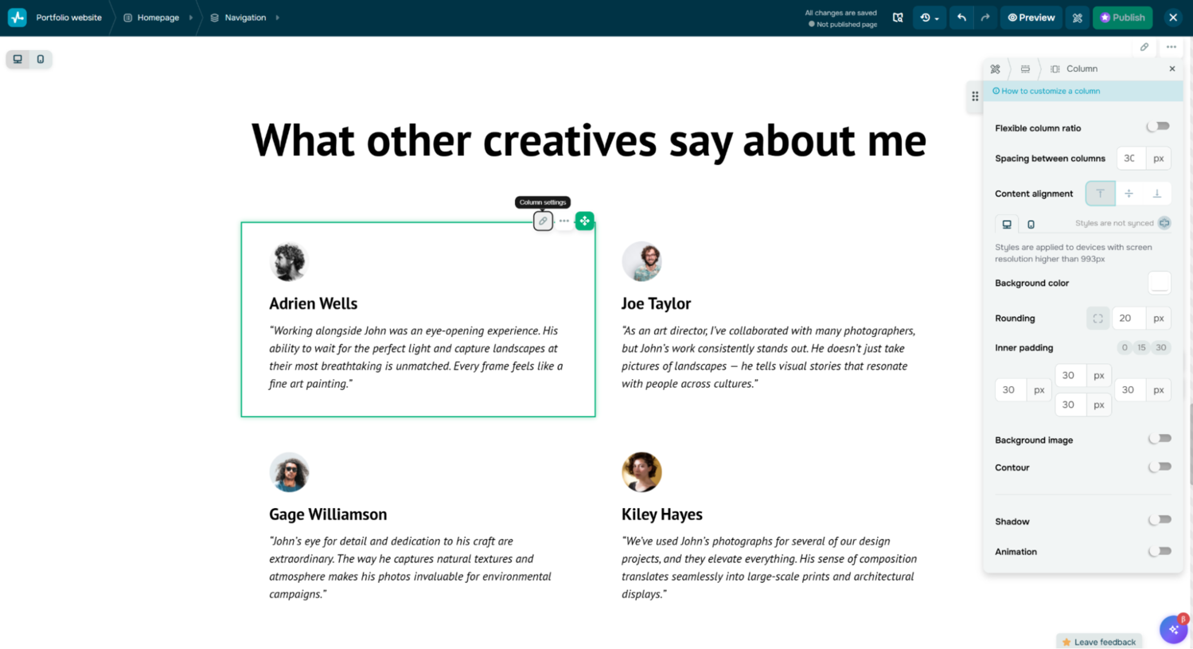The width and height of the screenshot is (1193, 649).
Task: Click the green move handle on selected column
Action: [x=585, y=221]
